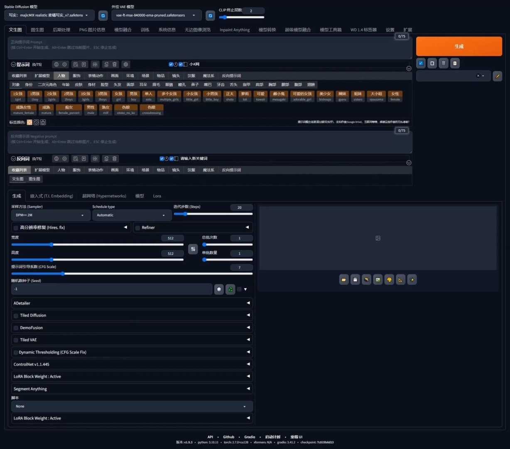
Task: Click the seed input field
Action: coord(112,289)
